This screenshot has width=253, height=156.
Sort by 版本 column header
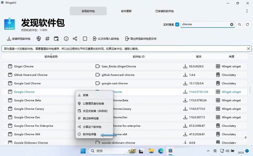click(199, 57)
